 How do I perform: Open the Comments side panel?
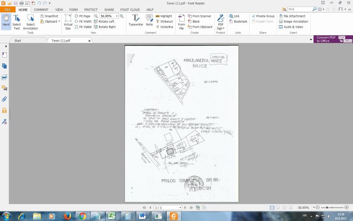(4, 88)
